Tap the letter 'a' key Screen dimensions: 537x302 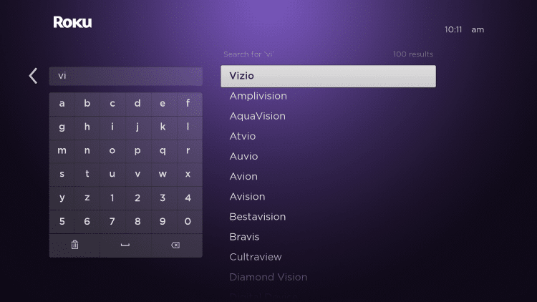(x=62, y=103)
